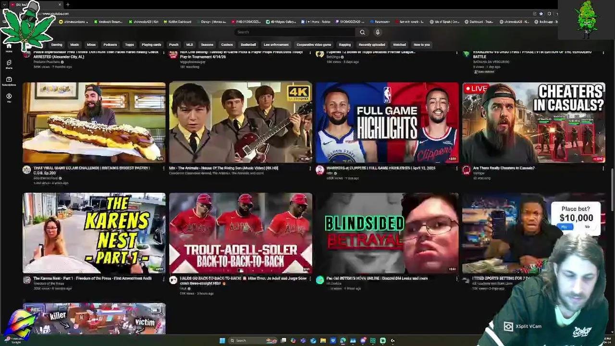This screenshot has width=615, height=346.
Task: Open Cheaters in Casuals live stream thumbnail
Action: pos(534,123)
